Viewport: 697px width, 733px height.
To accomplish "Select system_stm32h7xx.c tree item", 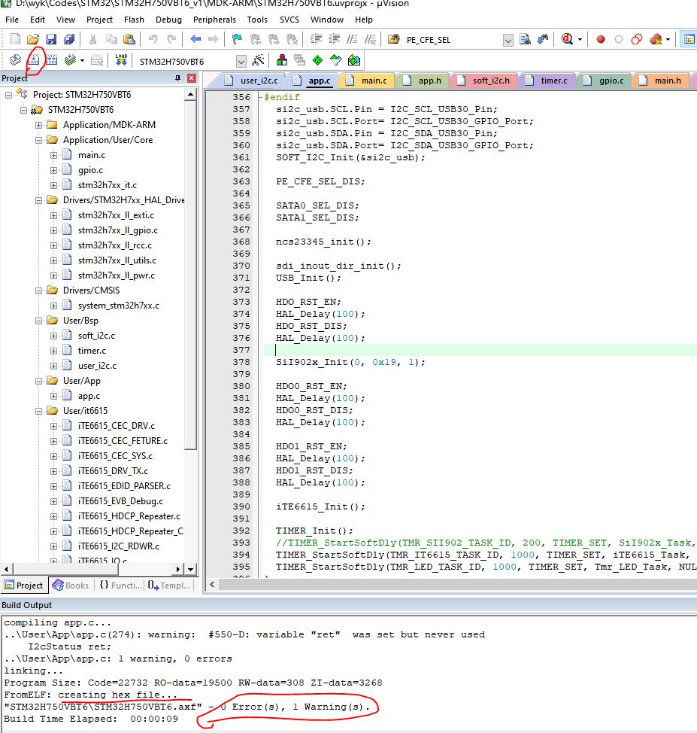I will (119, 306).
